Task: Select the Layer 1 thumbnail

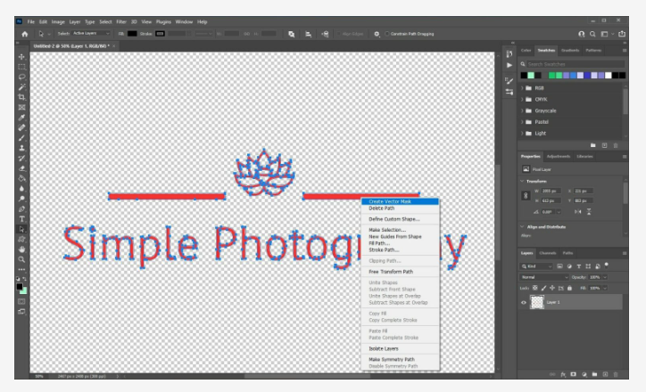Action: pos(537,302)
